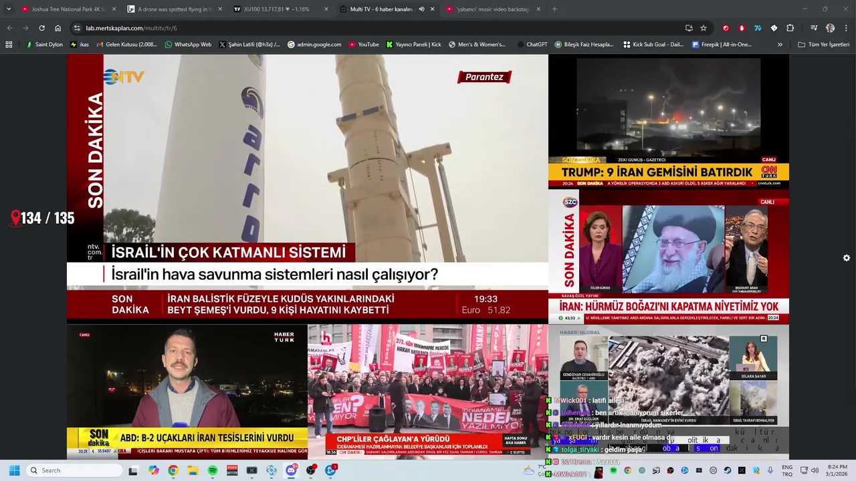This screenshot has height=481, width=856.
Task: Click the microphone icon in system tray
Action: coord(770,470)
